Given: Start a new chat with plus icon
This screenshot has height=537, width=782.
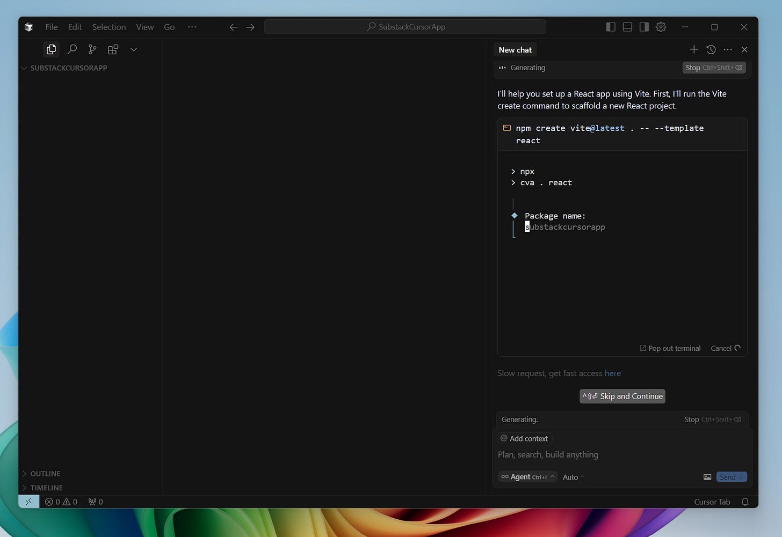Looking at the screenshot, I should pos(694,49).
